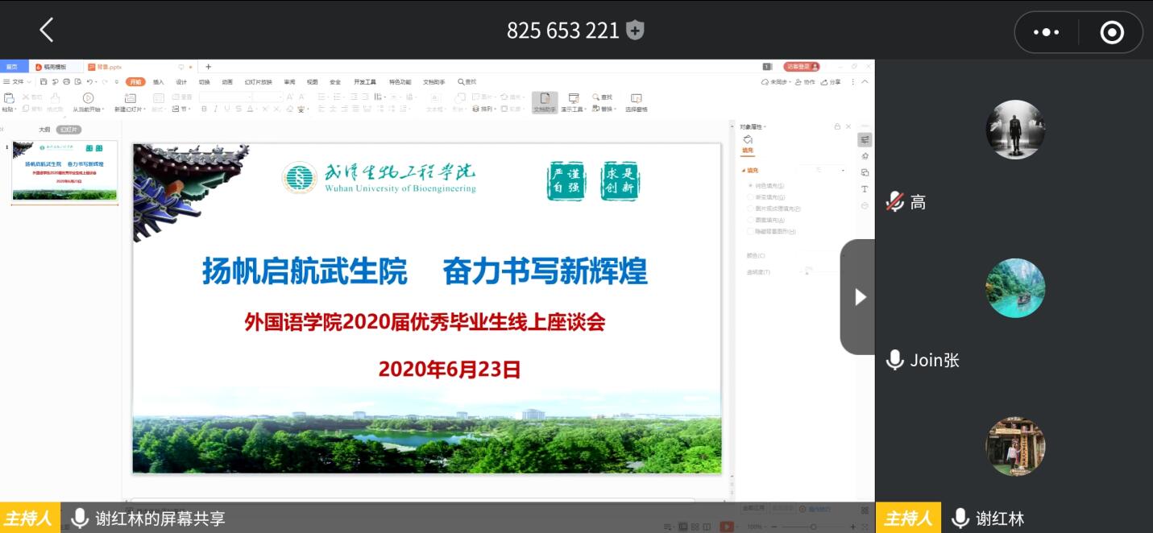Image resolution: width=1153 pixels, height=533 pixels.
Task: Switch to the 大纲 outline tab
Action: 44,130
